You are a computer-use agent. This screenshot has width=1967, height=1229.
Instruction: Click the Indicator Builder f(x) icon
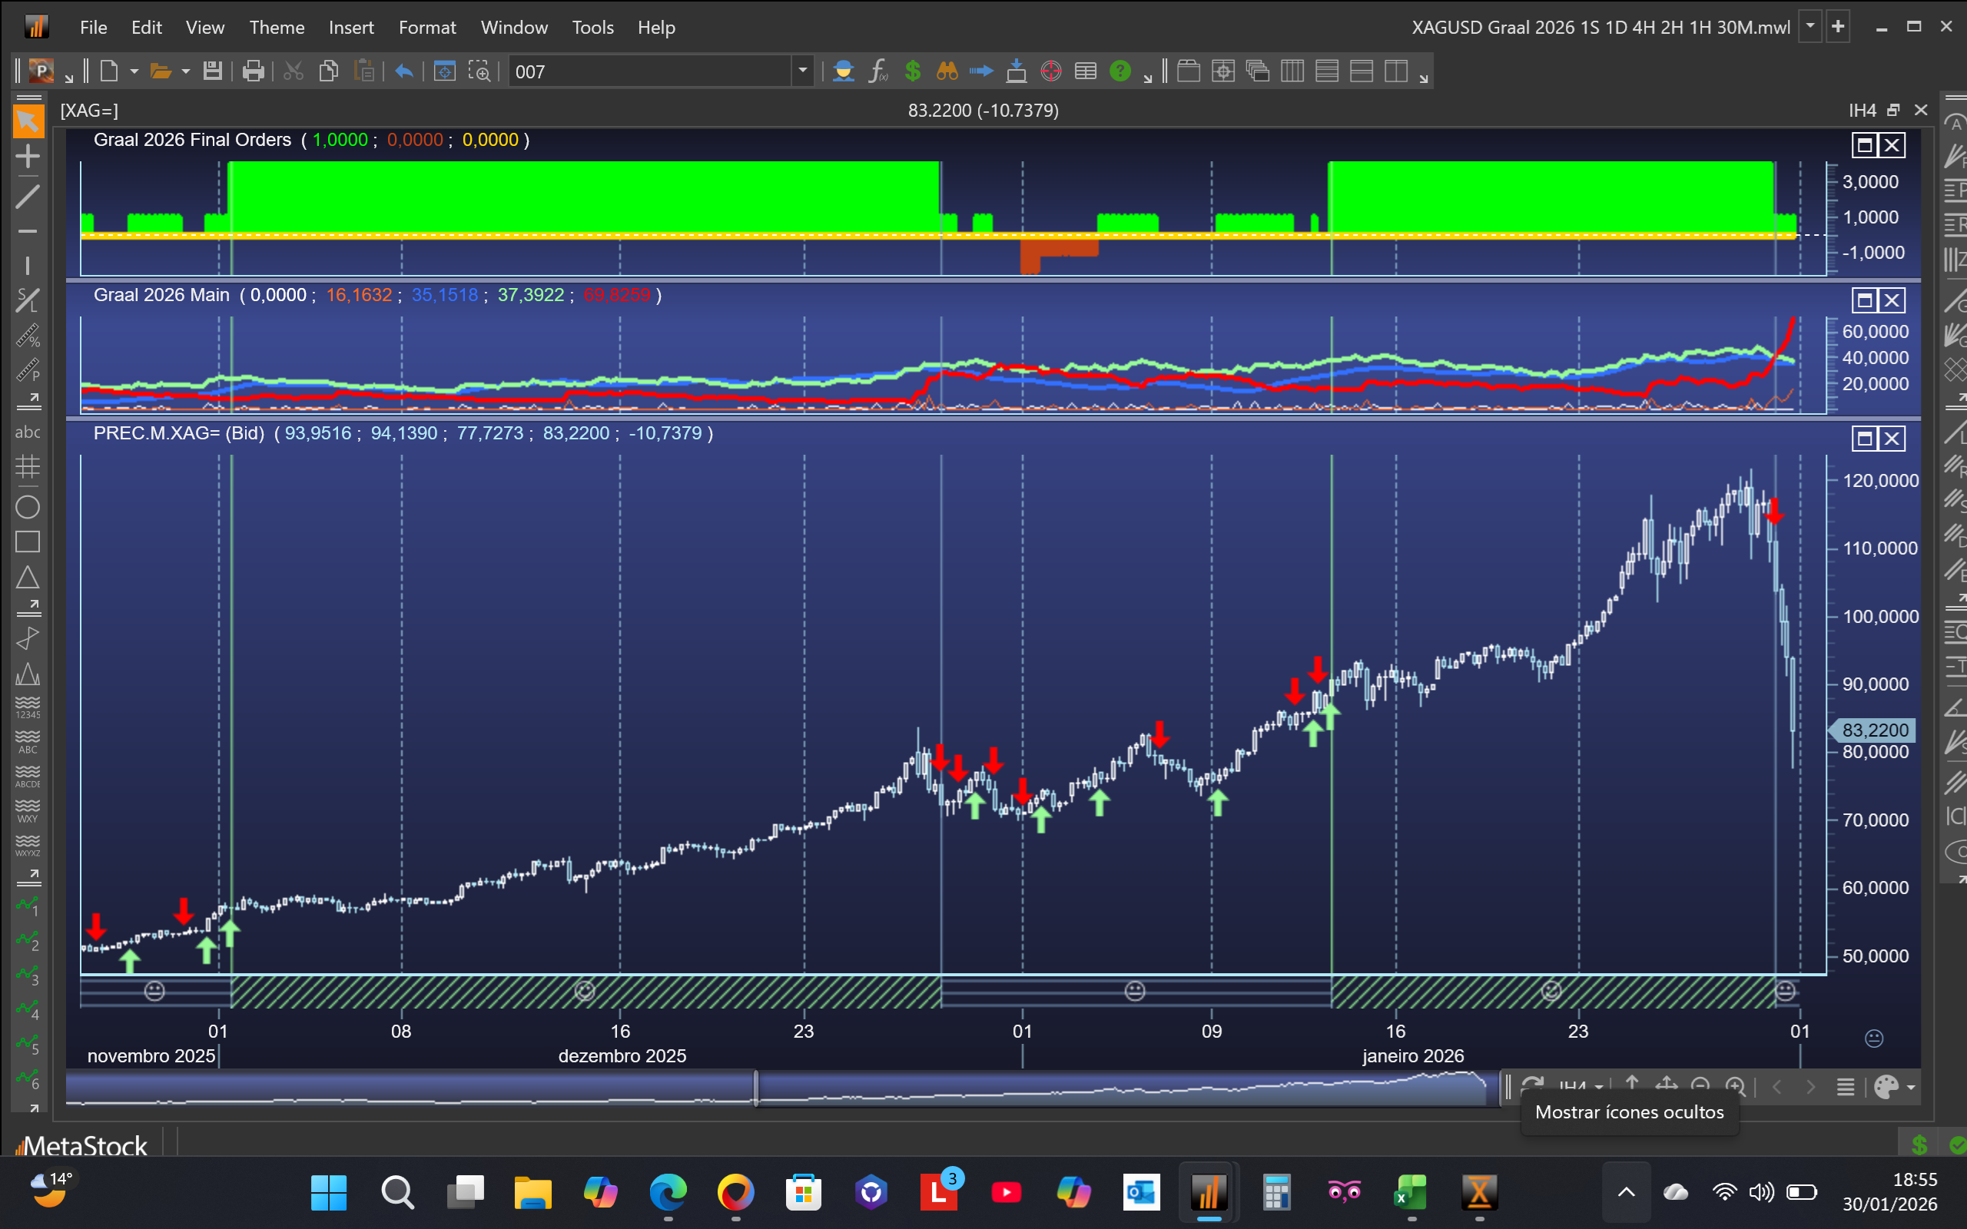(x=877, y=71)
